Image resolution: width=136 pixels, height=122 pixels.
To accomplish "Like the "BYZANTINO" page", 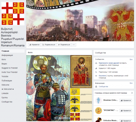I will [126, 111].
